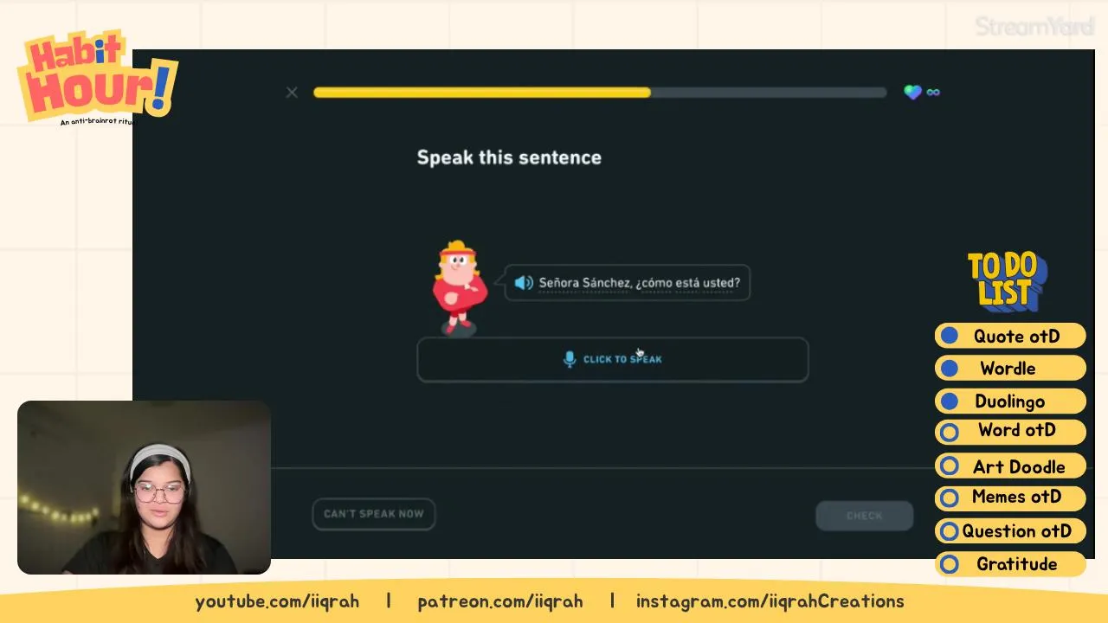Image resolution: width=1108 pixels, height=623 pixels.
Task: Play the sentence audio speaker icon
Action: pos(524,283)
